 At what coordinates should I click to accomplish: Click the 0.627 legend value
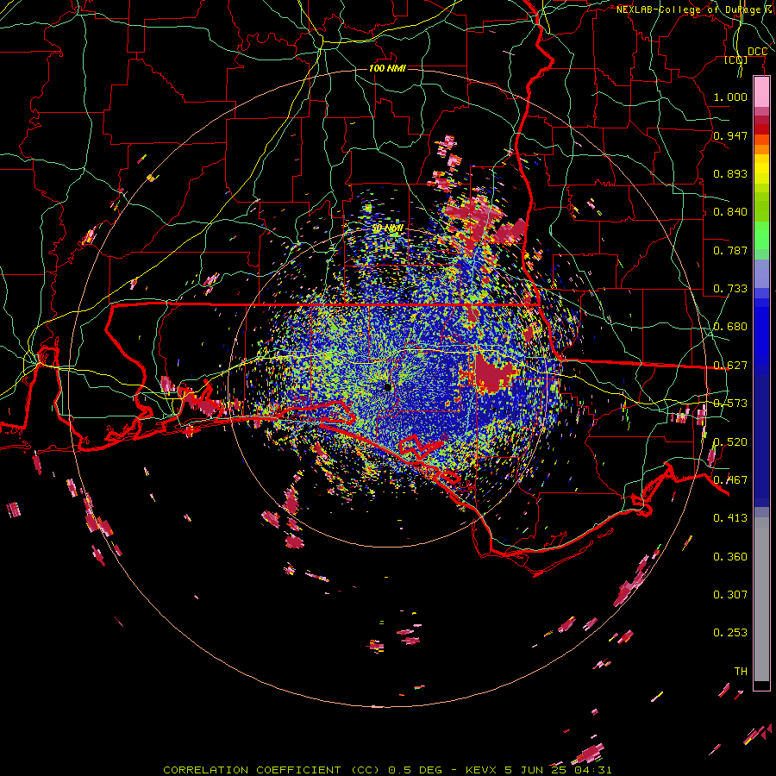click(x=730, y=366)
